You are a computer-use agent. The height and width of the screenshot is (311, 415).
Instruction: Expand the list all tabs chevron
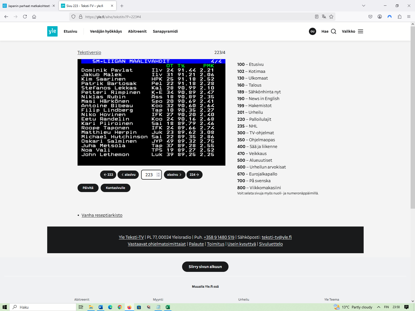[364, 6]
